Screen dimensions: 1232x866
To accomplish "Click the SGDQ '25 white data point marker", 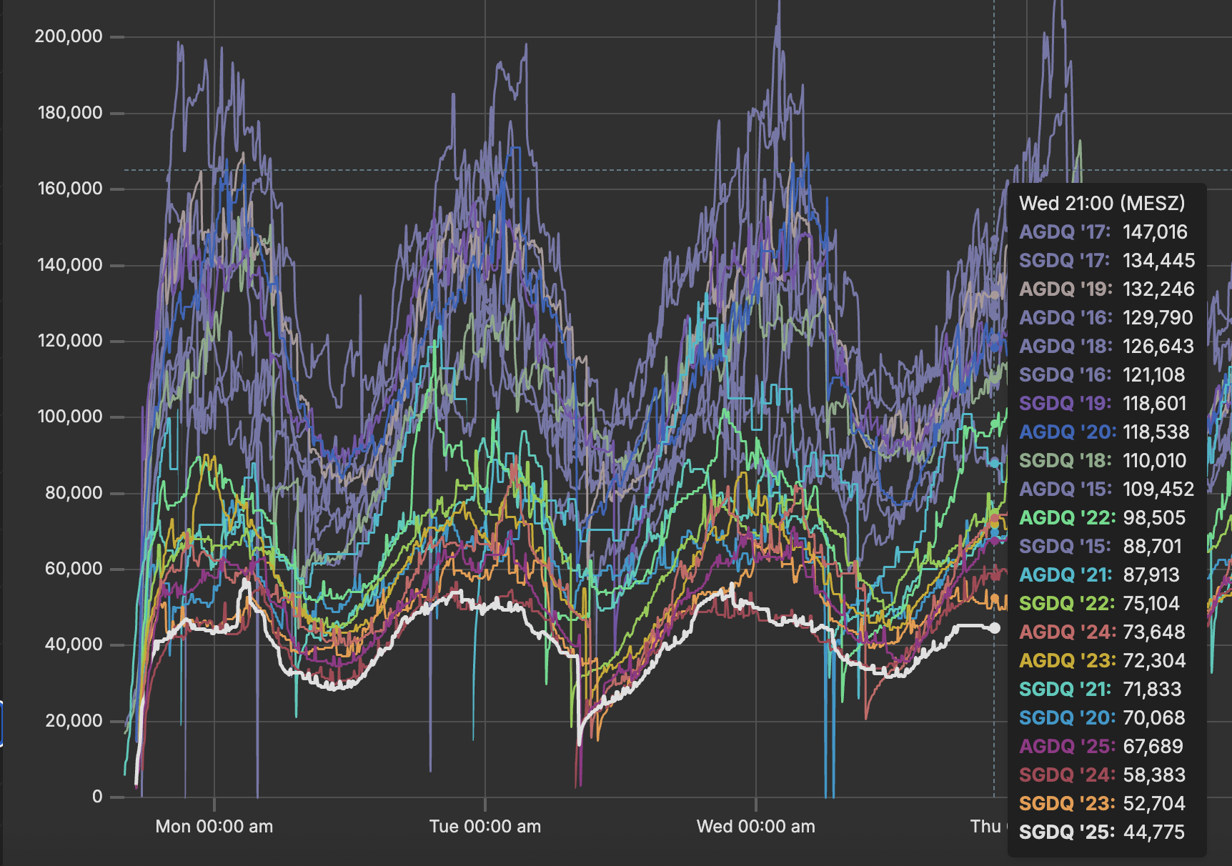I will coord(994,628).
